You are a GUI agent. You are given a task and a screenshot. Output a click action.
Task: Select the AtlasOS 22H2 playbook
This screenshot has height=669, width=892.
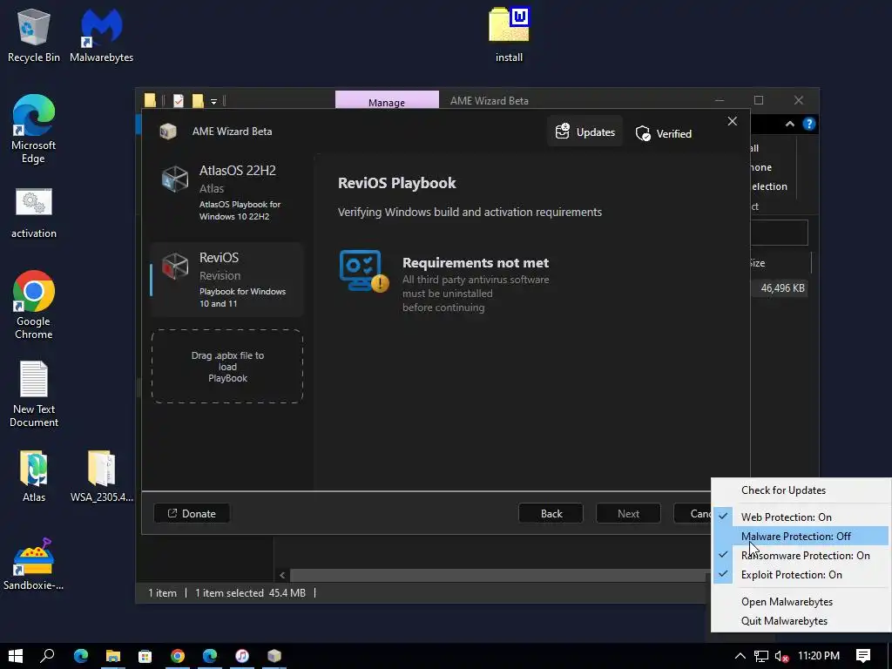click(227, 193)
